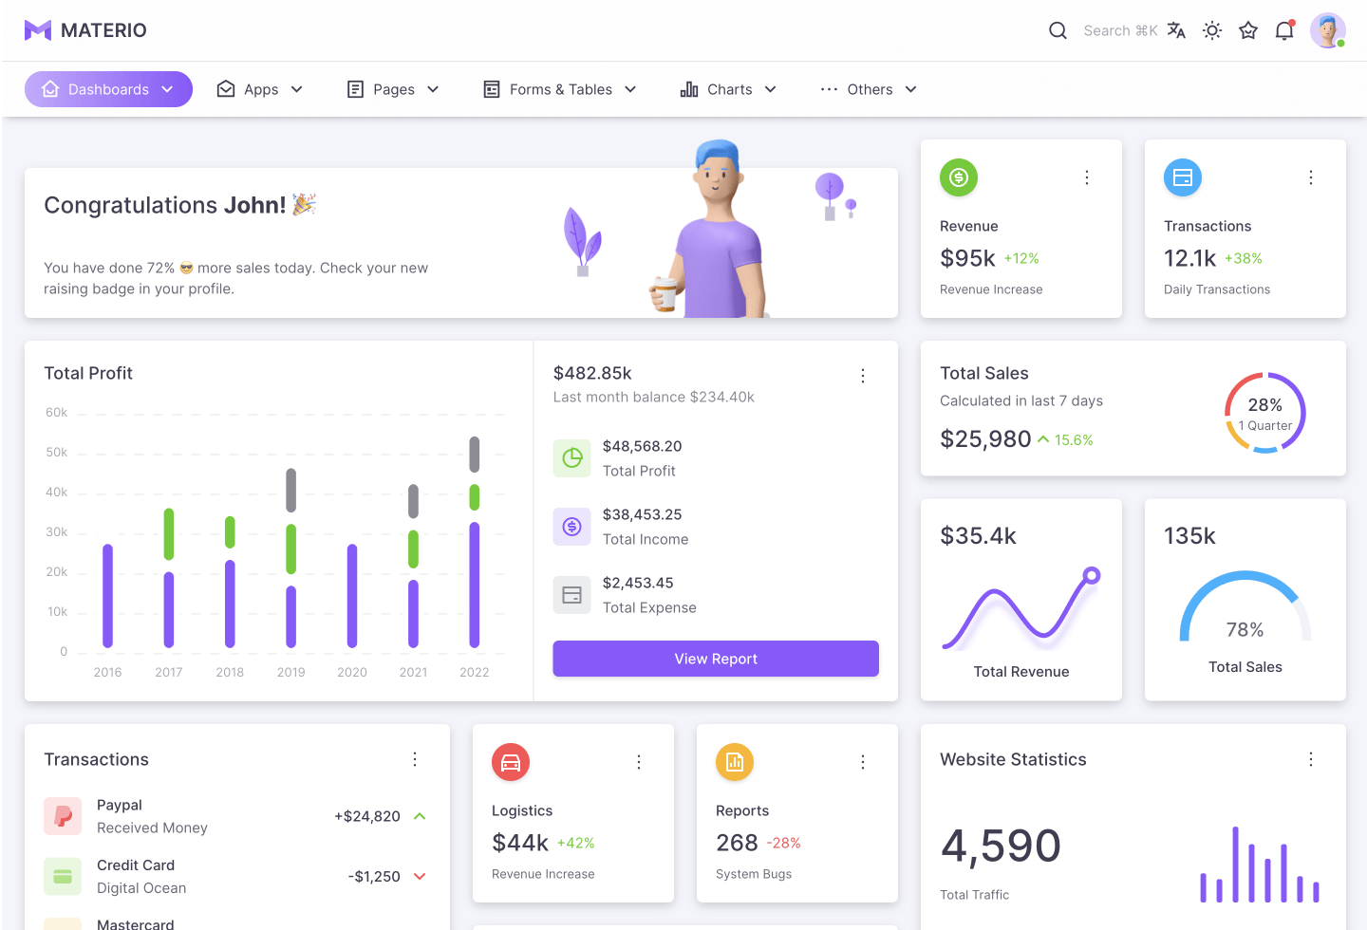The width and height of the screenshot is (1367, 930).
Task: Open the shortcuts star icon
Action: tap(1248, 30)
